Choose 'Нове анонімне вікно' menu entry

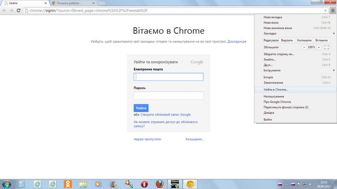296,28
